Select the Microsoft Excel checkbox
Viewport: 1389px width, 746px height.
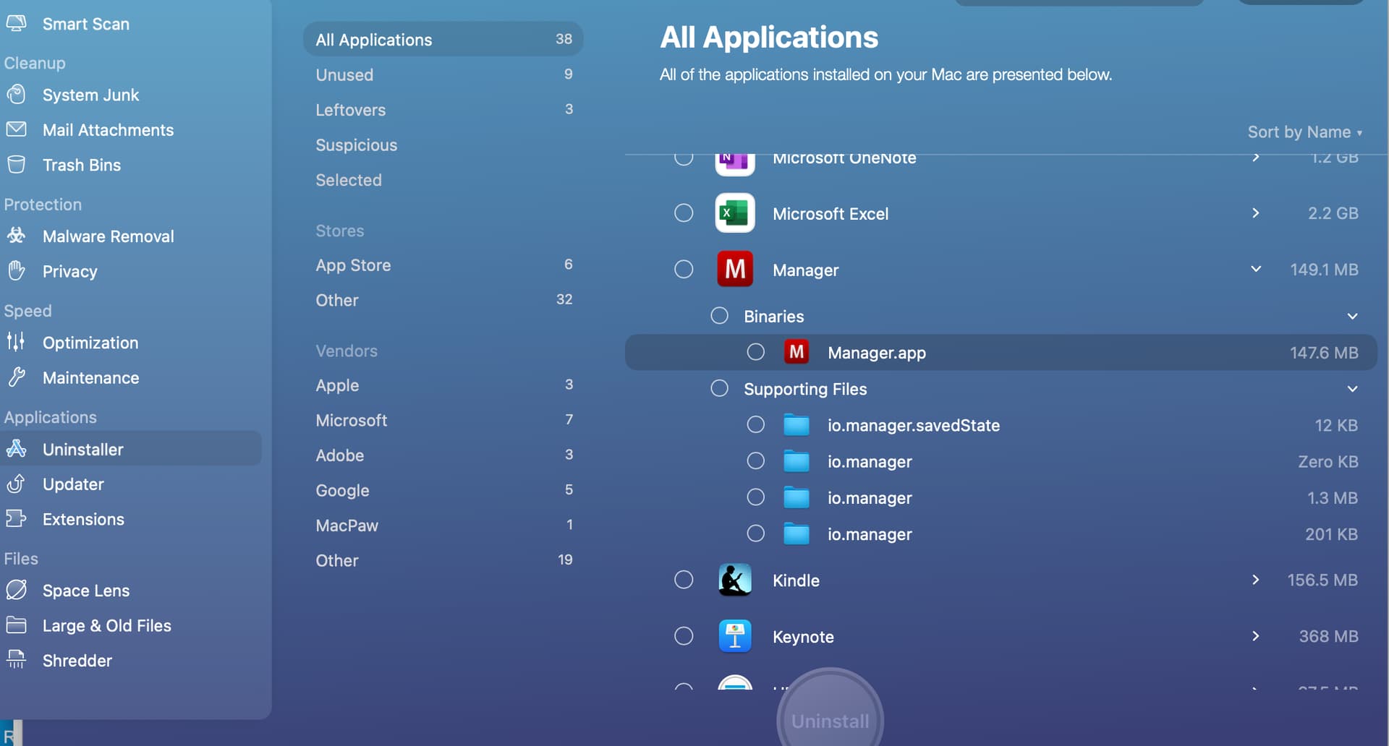coord(684,213)
